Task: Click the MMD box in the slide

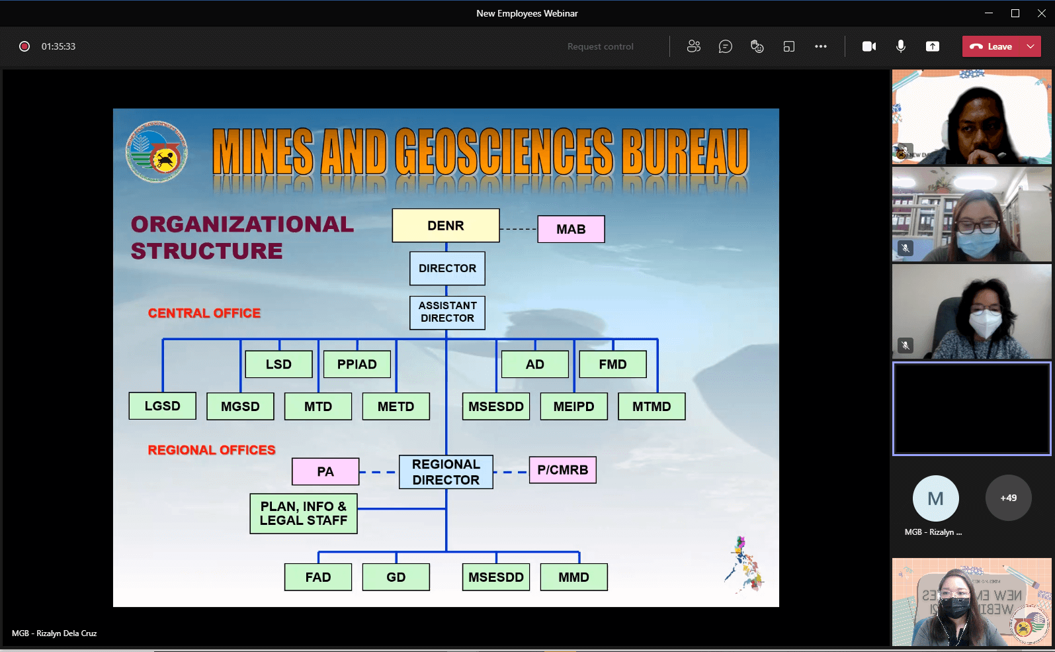Action: coord(573,577)
